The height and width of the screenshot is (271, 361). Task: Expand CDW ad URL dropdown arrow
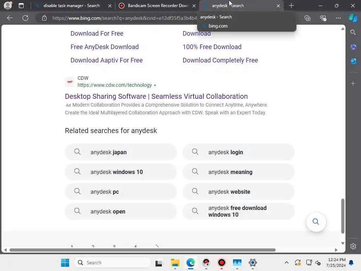point(155,85)
